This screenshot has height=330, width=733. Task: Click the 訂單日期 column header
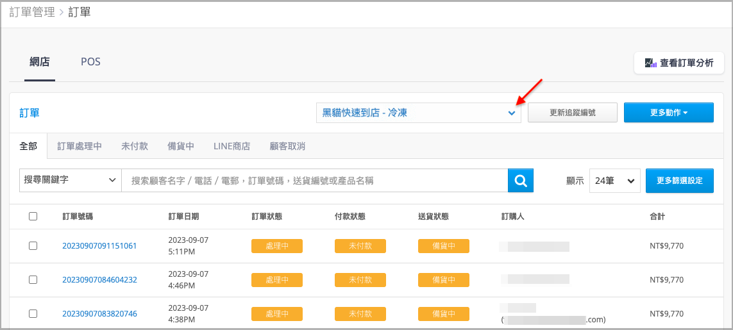(183, 217)
